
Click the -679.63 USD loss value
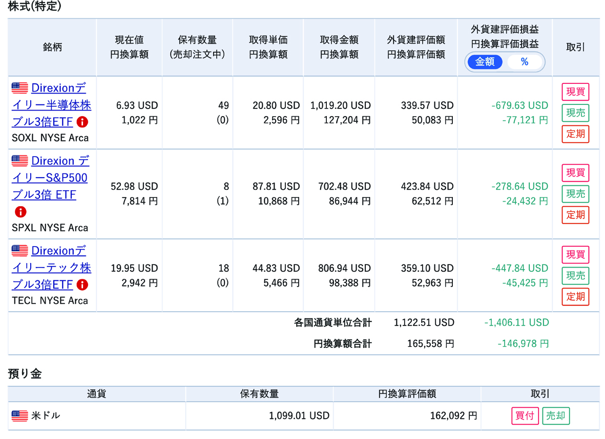pyautogui.click(x=520, y=105)
